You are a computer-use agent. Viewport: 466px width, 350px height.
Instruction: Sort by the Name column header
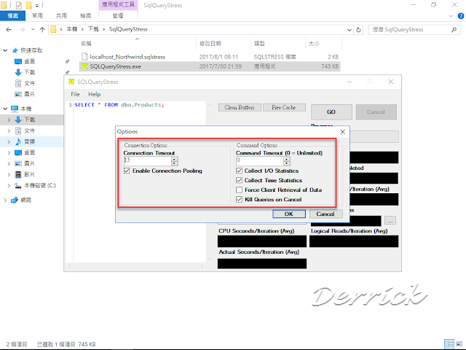tap(86, 44)
